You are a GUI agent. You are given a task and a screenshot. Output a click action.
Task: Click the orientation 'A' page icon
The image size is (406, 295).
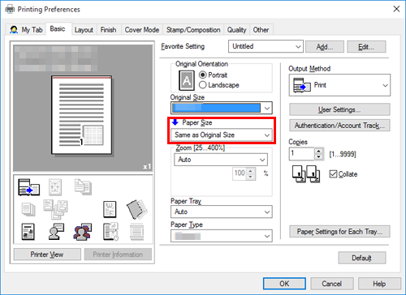click(187, 80)
